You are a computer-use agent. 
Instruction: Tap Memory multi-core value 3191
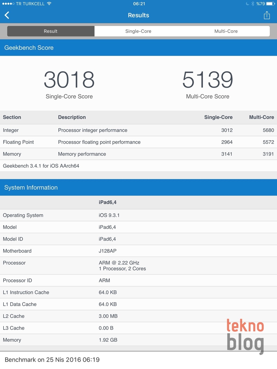268,154
